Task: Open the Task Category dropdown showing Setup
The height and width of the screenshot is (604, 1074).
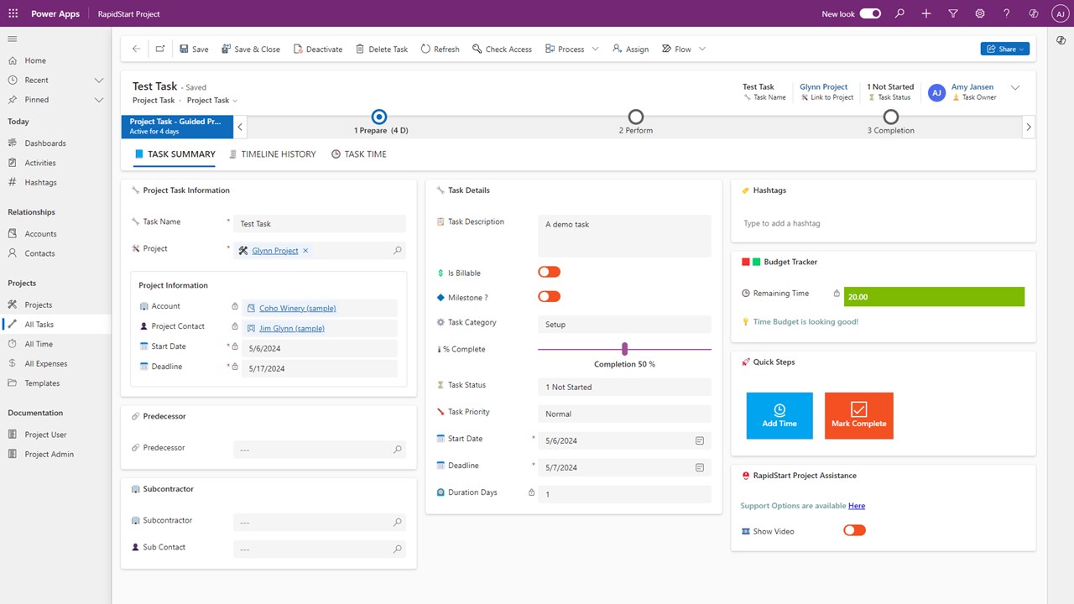Action: pos(624,324)
